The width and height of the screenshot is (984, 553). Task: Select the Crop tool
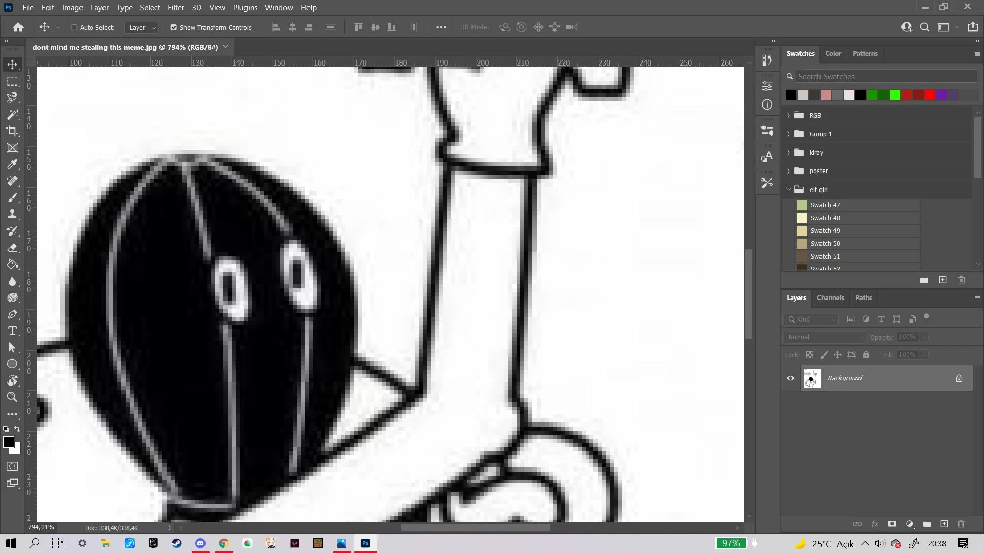[12, 131]
